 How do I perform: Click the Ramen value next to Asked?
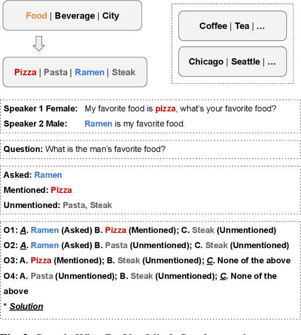click(48, 175)
